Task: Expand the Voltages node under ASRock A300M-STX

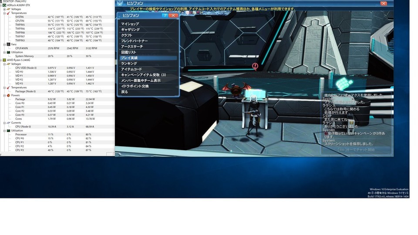Action: click(4, 9)
